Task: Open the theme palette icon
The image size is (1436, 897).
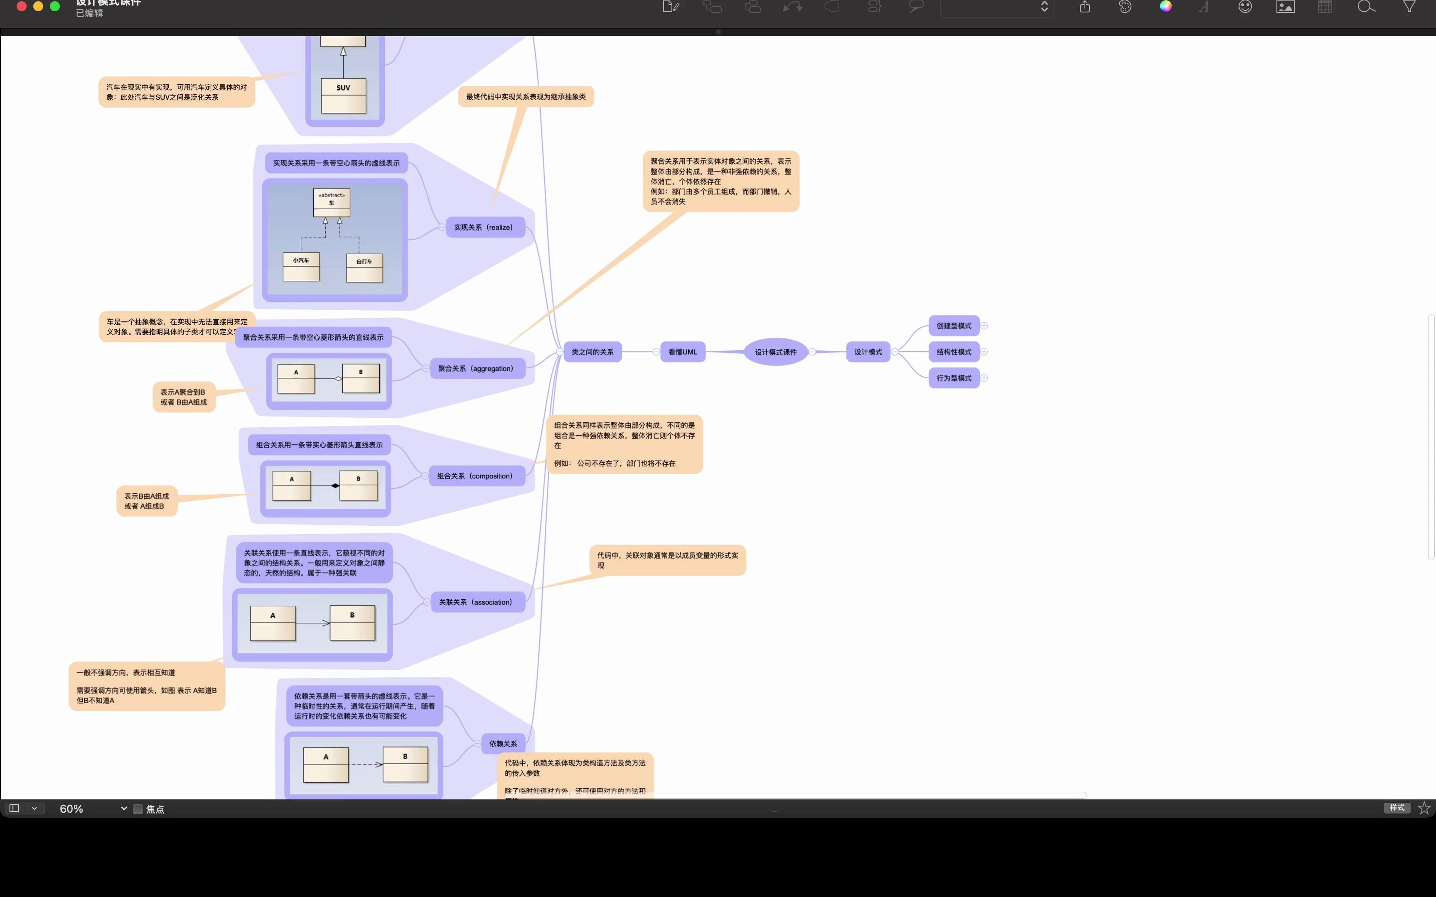Action: [x=1125, y=7]
